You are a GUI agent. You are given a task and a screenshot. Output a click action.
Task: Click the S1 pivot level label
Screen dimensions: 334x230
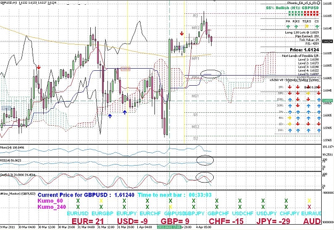[196, 115]
